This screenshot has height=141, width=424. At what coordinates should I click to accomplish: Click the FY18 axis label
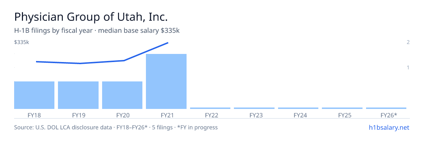click(34, 115)
